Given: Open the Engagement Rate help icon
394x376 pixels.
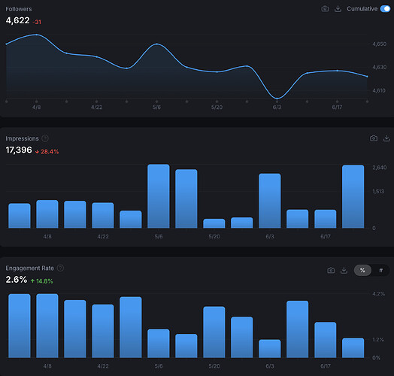Looking at the screenshot, I should 60,268.
